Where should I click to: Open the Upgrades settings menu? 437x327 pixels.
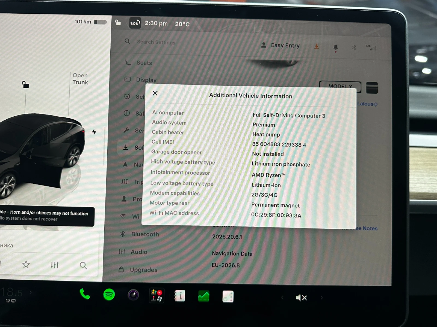[138, 270]
